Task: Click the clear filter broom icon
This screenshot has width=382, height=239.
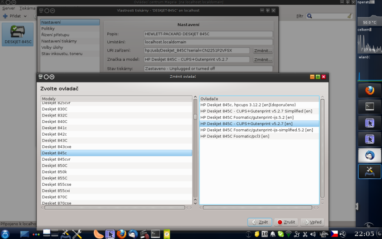Action: tap(349, 16)
